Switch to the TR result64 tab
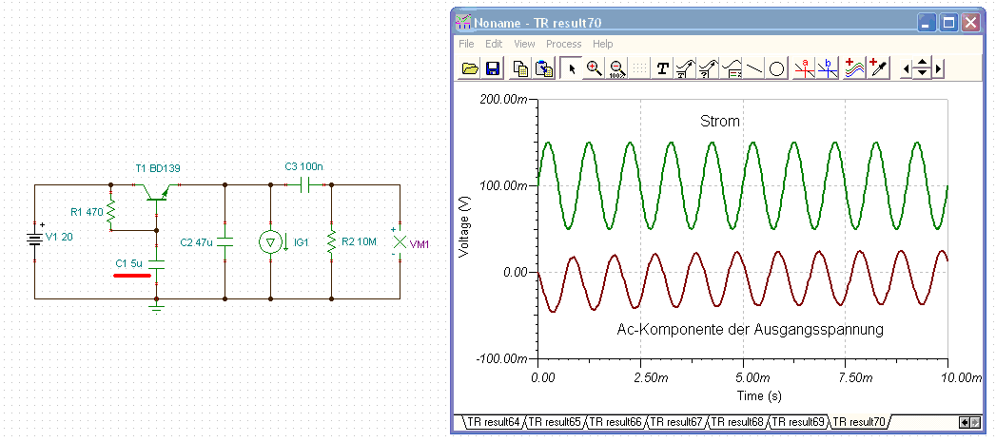This screenshot has width=996, height=442. (494, 422)
